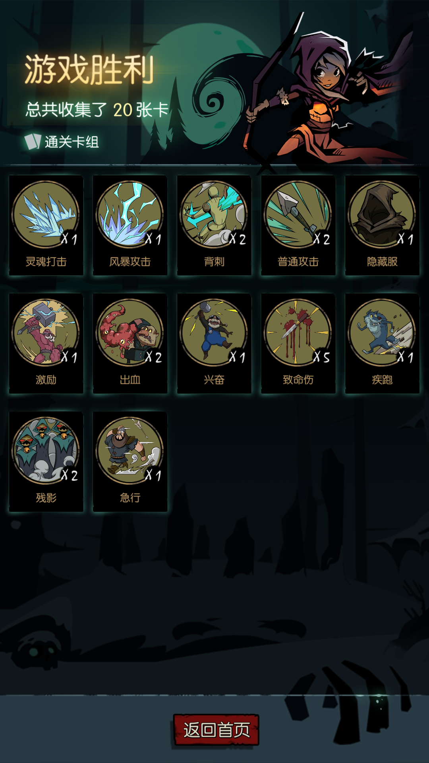The height and width of the screenshot is (763, 429).
Task: Select the 普通攻击 arrow card
Action: [x=298, y=225]
